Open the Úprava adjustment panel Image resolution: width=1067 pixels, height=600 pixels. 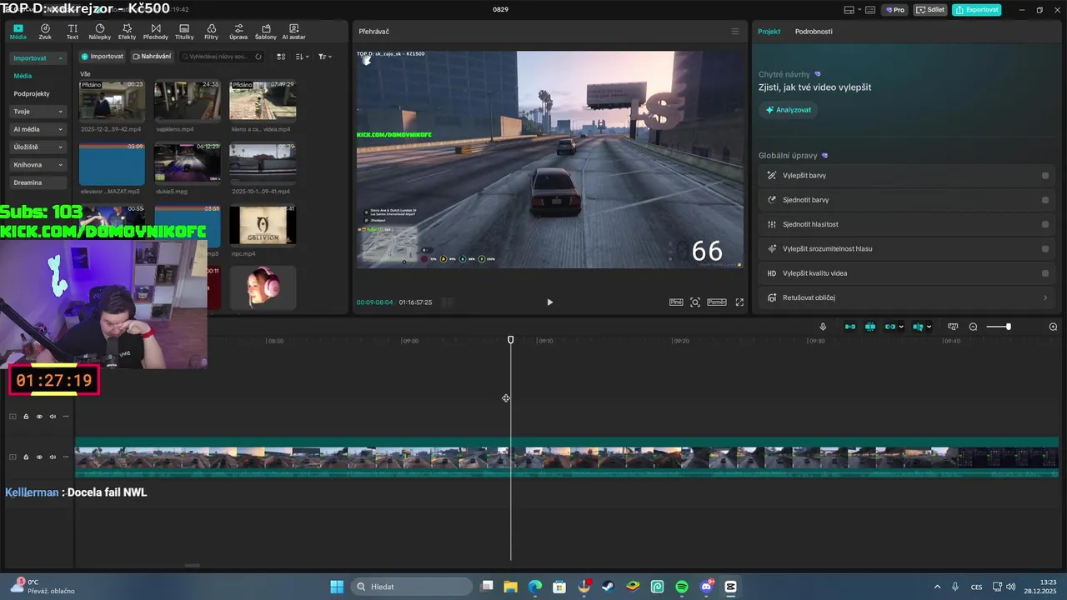[x=238, y=32]
